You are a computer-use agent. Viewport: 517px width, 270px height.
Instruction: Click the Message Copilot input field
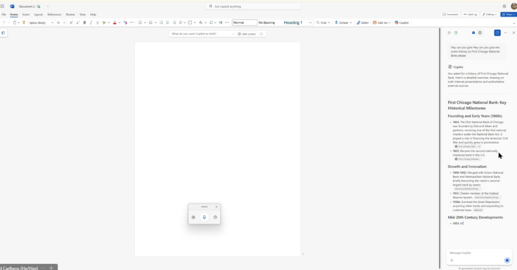coord(475,253)
